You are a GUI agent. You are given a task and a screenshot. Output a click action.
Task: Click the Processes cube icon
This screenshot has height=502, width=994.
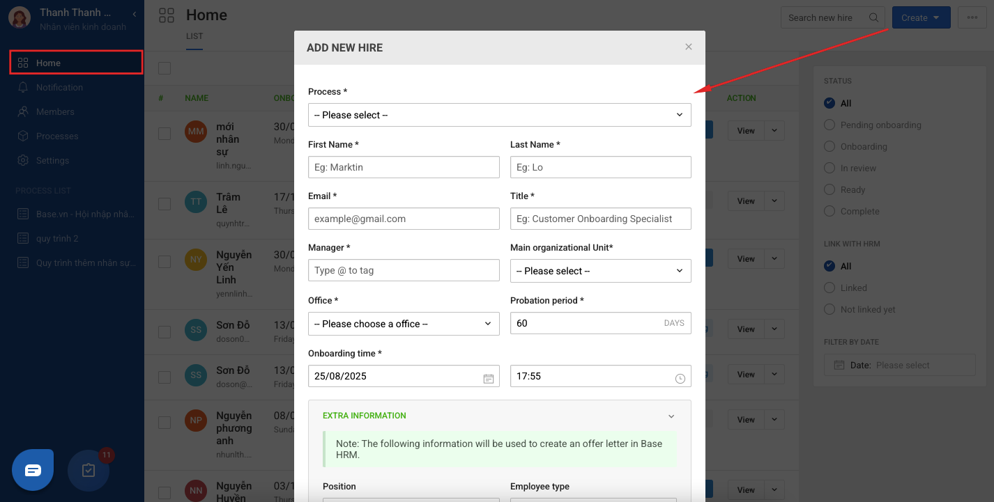[x=23, y=136]
